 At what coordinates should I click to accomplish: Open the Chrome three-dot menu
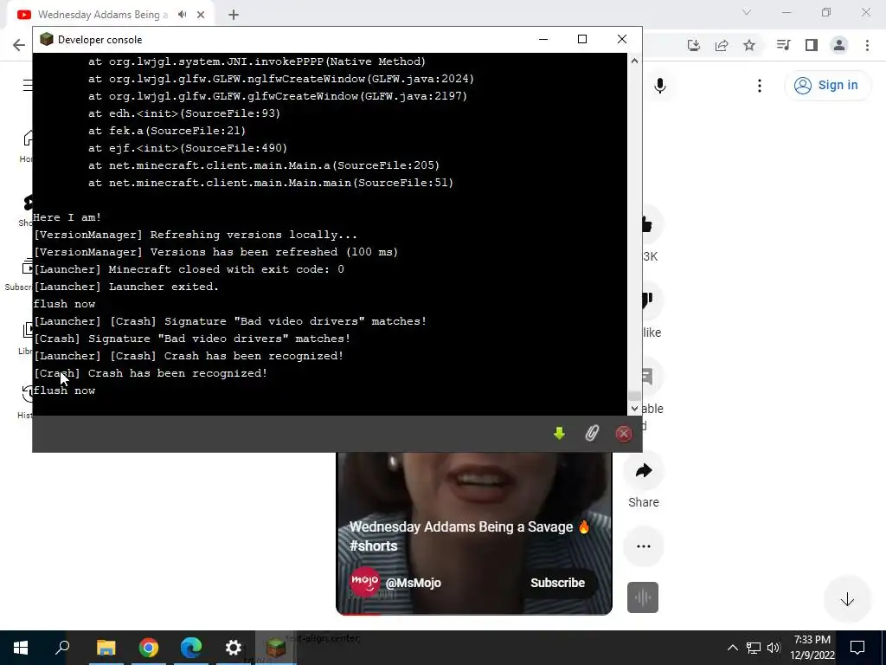[x=867, y=45]
